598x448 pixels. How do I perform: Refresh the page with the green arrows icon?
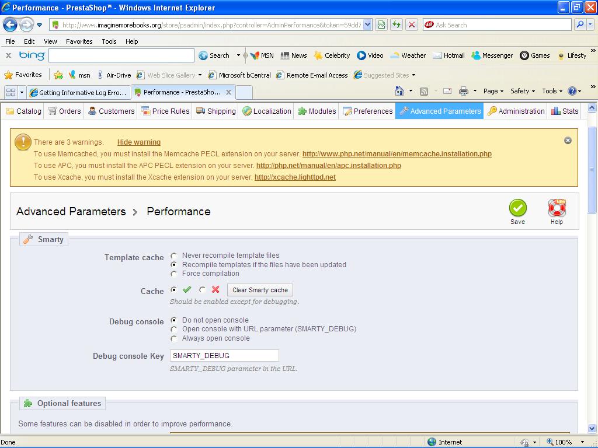click(397, 25)
